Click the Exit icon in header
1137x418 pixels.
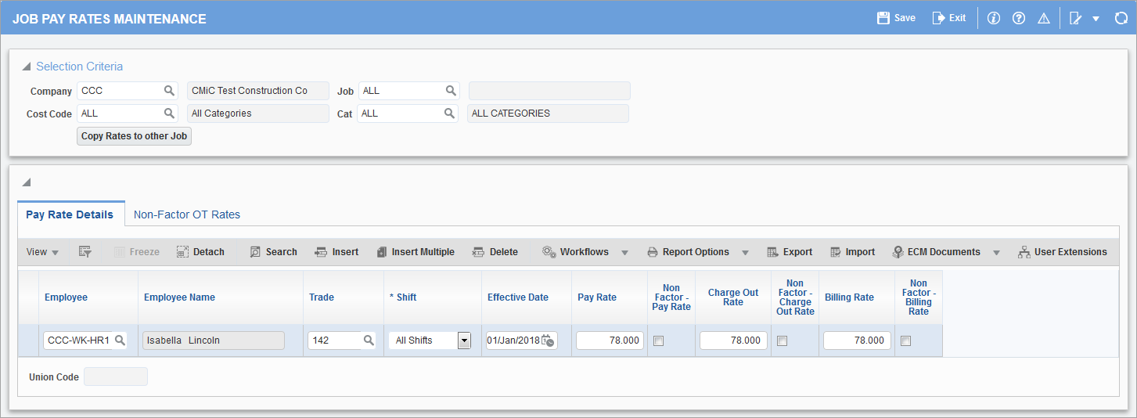click(939, 18)
